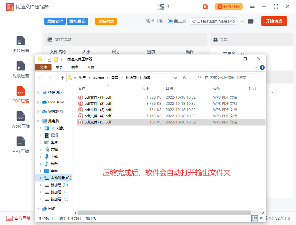
Task: Go up one folder level in Explorer
Action: click(x=62, y=78)
